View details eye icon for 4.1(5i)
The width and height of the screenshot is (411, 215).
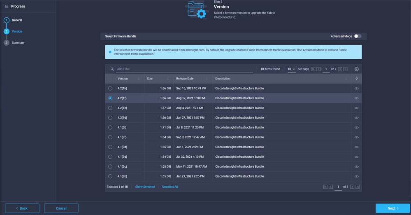click(x=356, y=127)
